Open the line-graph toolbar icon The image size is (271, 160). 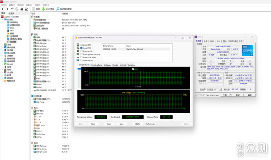click(26, 9)
